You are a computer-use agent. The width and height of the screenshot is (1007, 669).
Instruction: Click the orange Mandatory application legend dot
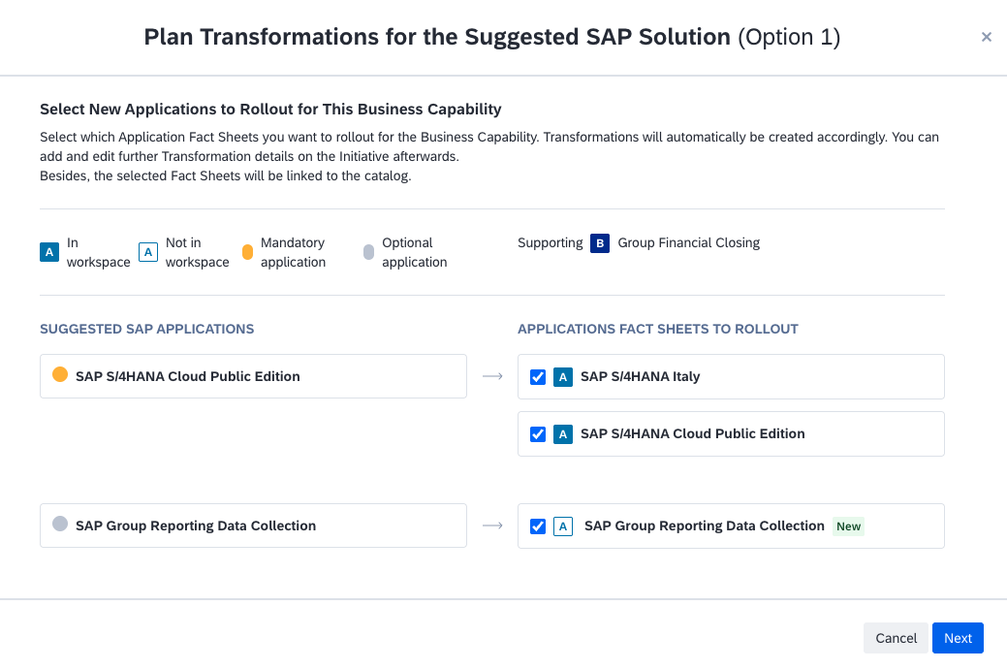click(247, 252)
